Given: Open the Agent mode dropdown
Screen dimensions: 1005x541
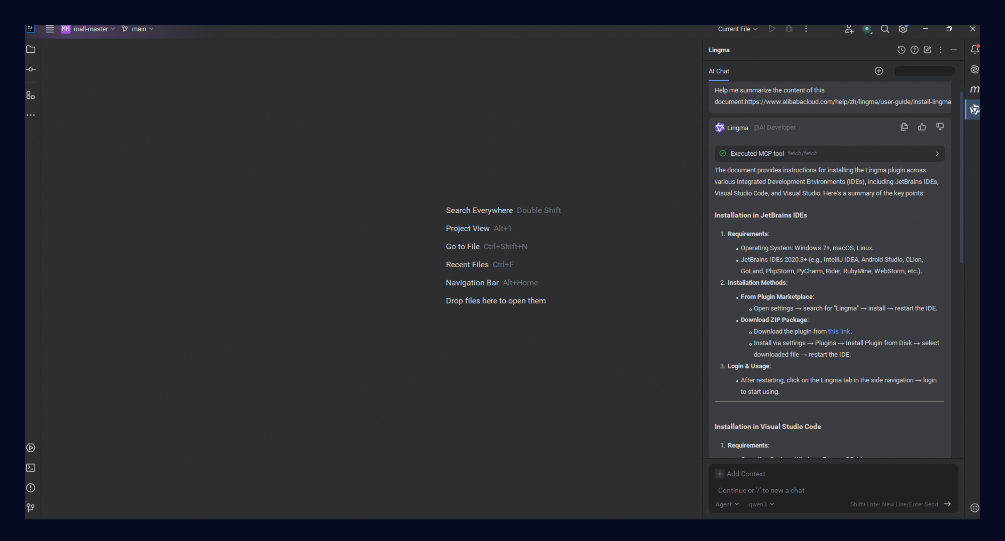Looking at the screenshot, I should click(727, 504).
